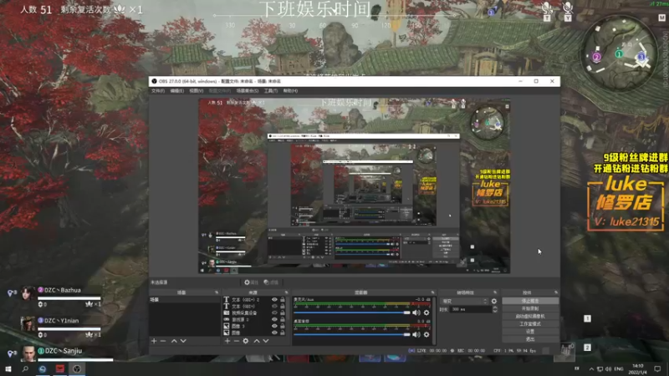Click the 工作室模式 button
669x376 pixels.
click(530, 324)
